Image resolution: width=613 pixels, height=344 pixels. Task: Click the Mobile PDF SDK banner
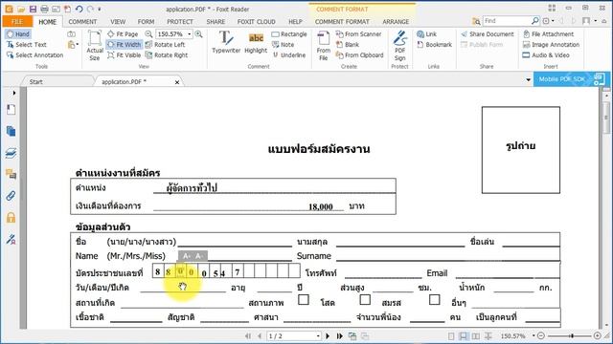[571, 79]
